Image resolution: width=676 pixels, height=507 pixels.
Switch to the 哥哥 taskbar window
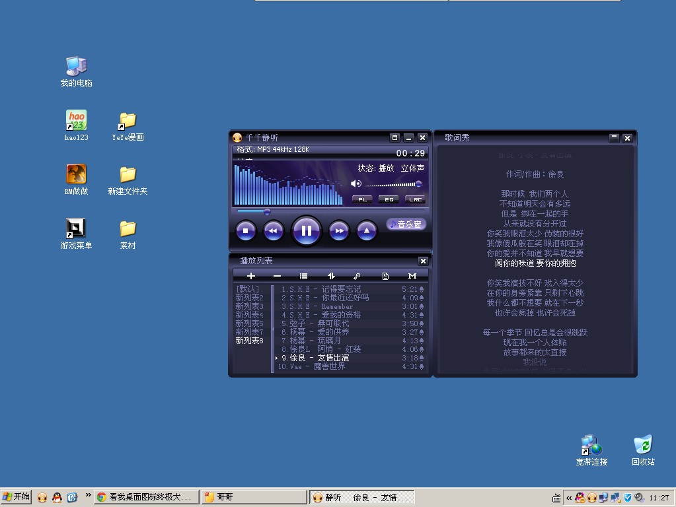[254, 497]
